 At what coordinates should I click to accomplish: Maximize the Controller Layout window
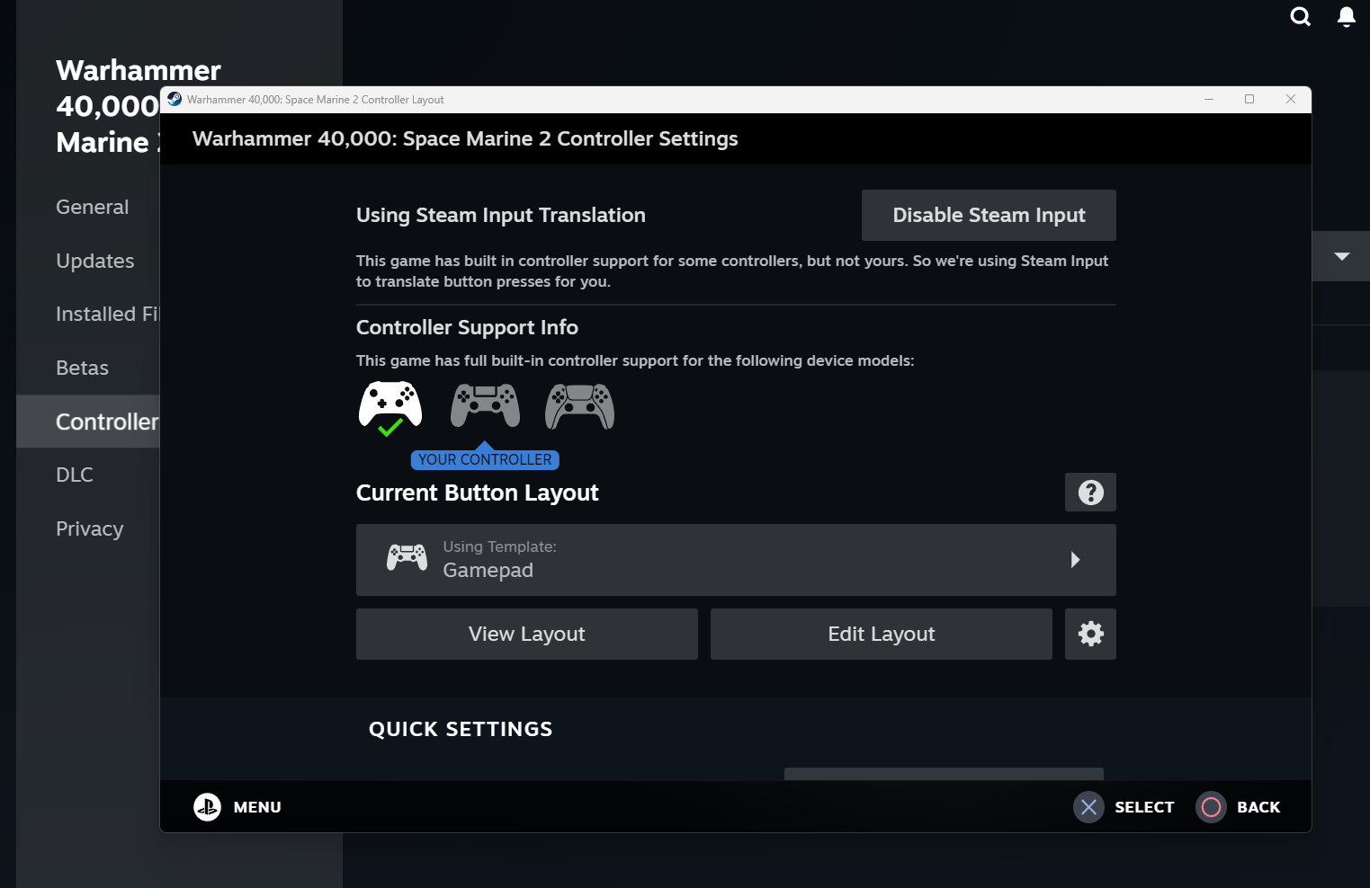[x=1249, y=99]
